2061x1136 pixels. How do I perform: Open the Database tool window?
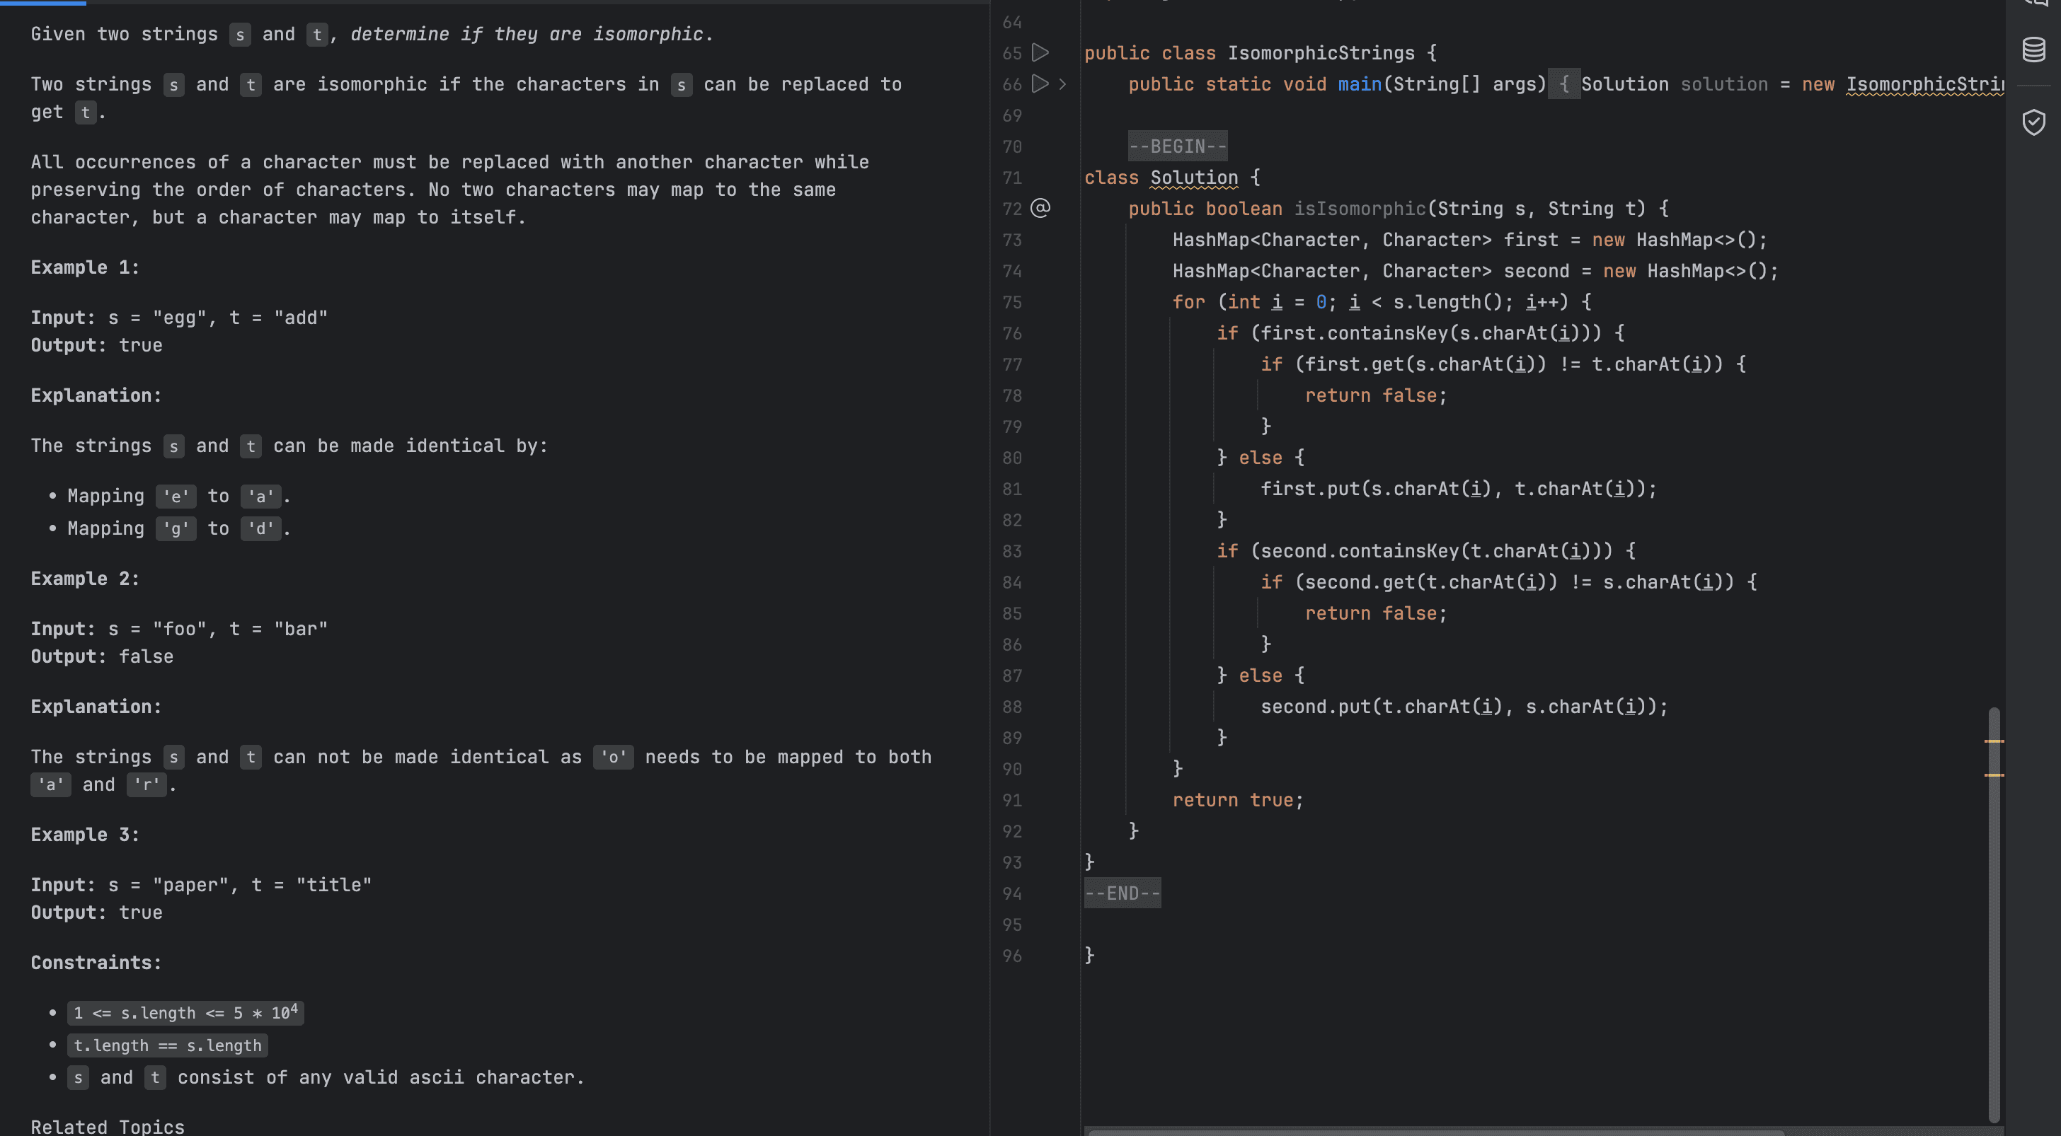pyautogui.click(x=2033, y=50)
